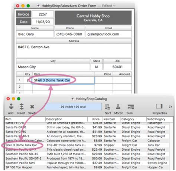Click the Item column header in catalog
This screenshot has width=176, height=171.
(25, 119)
